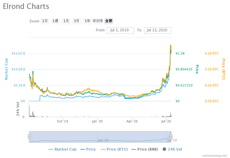
Task: Select the 1月 zoom range button
Action: click(66, 21)
